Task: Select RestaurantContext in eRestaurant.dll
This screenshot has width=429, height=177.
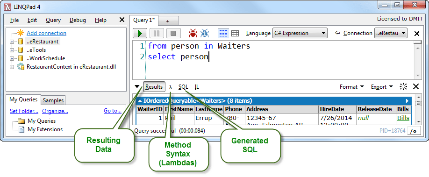Action: pyautogui.click(x=71, y=67)
